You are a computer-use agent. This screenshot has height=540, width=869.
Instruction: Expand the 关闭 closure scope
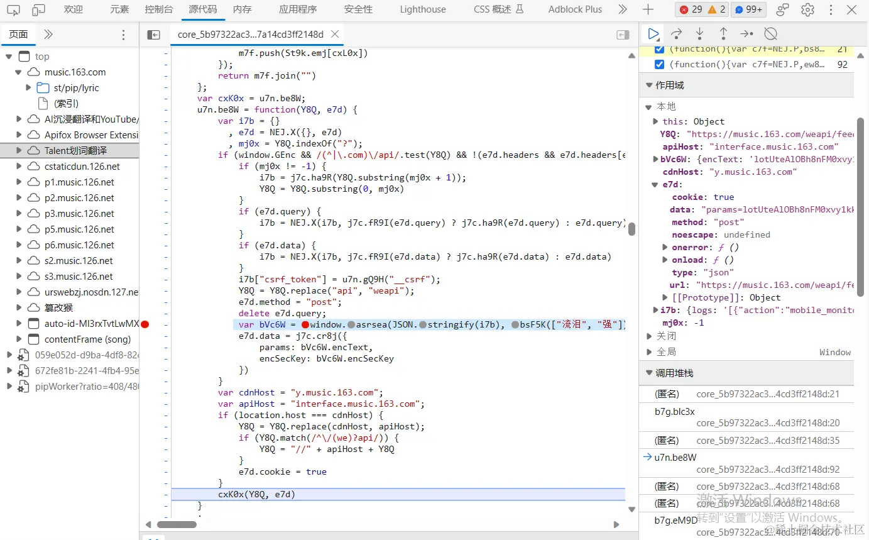pos(649,336)
